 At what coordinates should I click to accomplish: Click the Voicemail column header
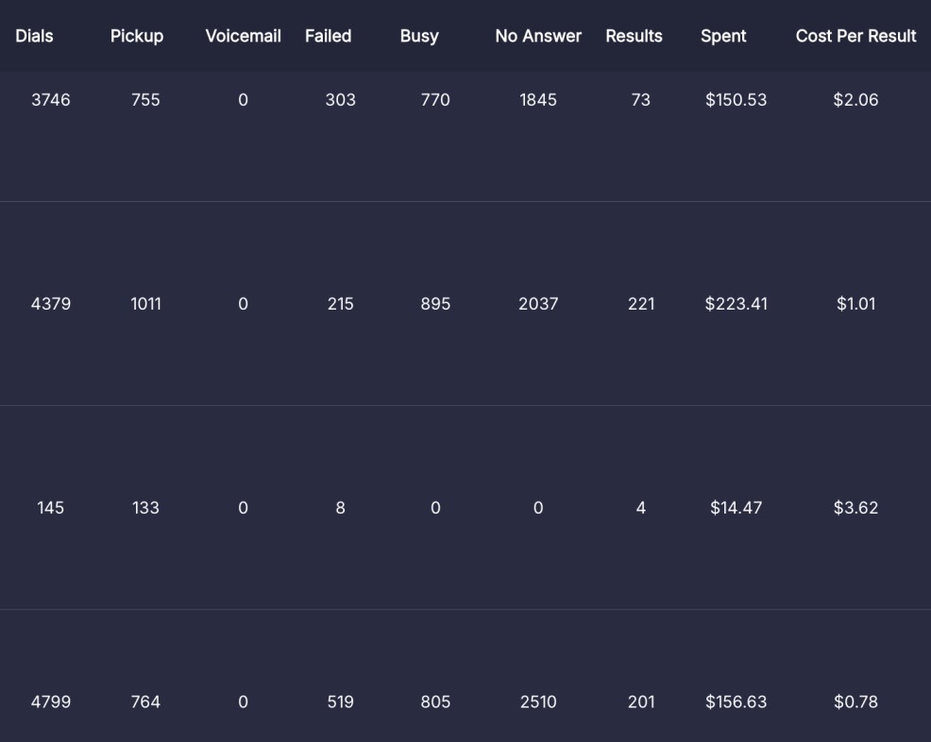(243, 36)
